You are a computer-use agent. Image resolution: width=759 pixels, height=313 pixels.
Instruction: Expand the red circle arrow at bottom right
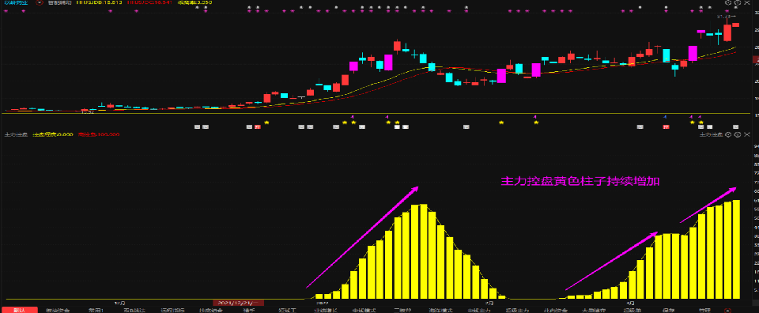point(727,310)
